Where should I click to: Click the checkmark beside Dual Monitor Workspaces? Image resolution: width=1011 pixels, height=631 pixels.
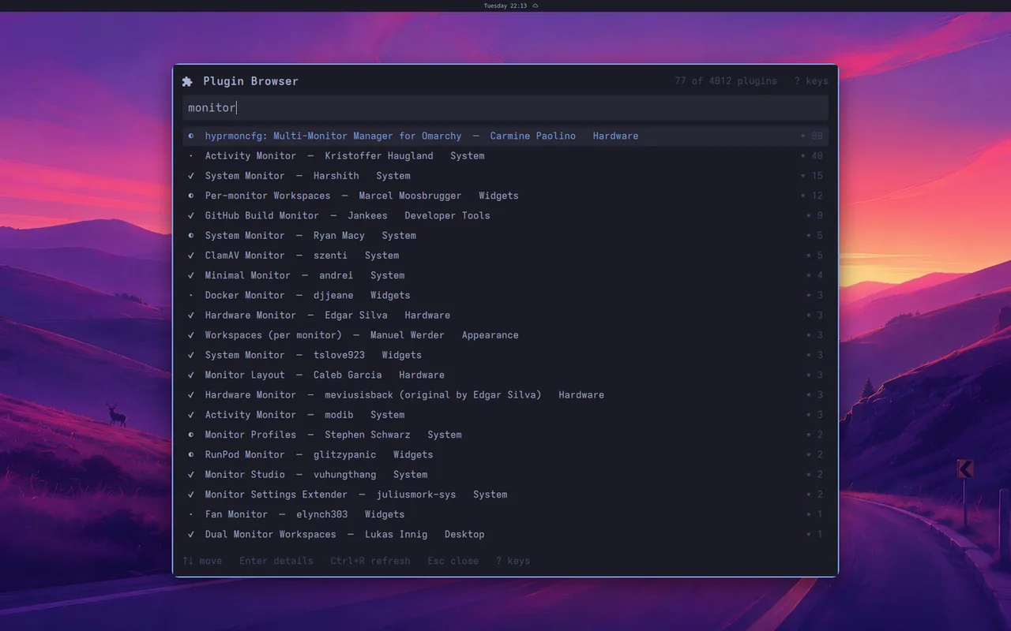tap(191, 534)
